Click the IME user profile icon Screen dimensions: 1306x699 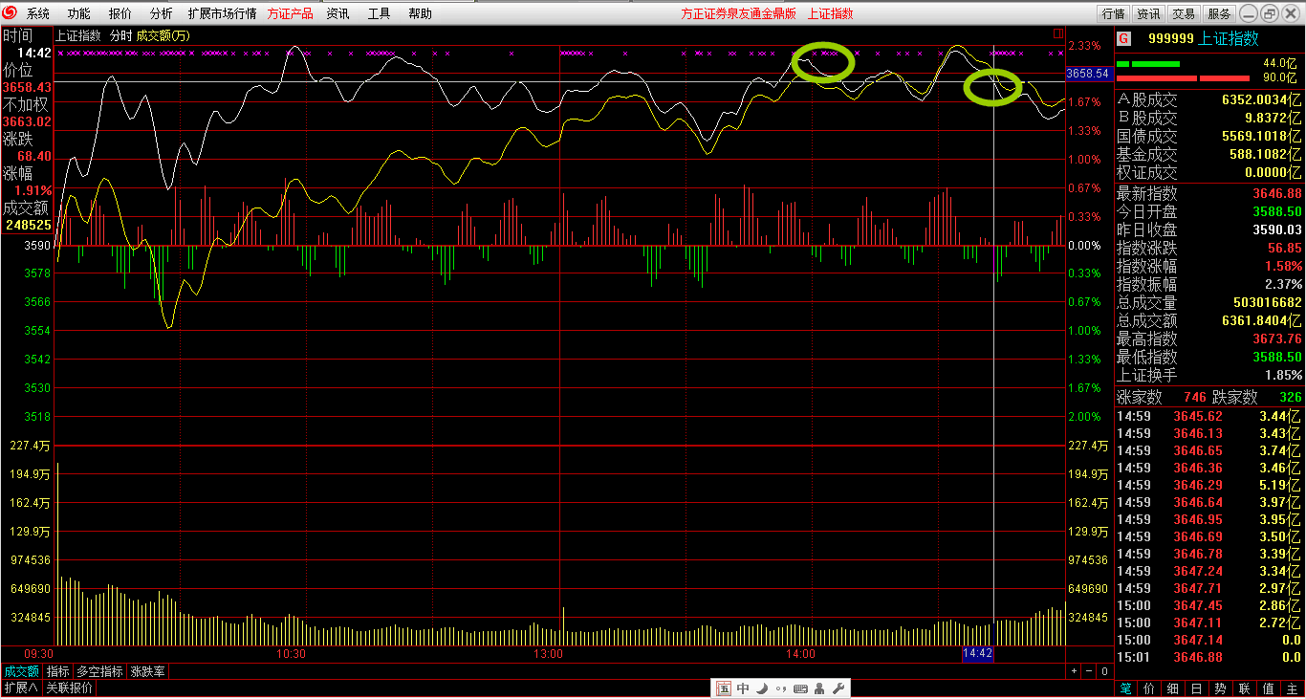coord(819,688)
